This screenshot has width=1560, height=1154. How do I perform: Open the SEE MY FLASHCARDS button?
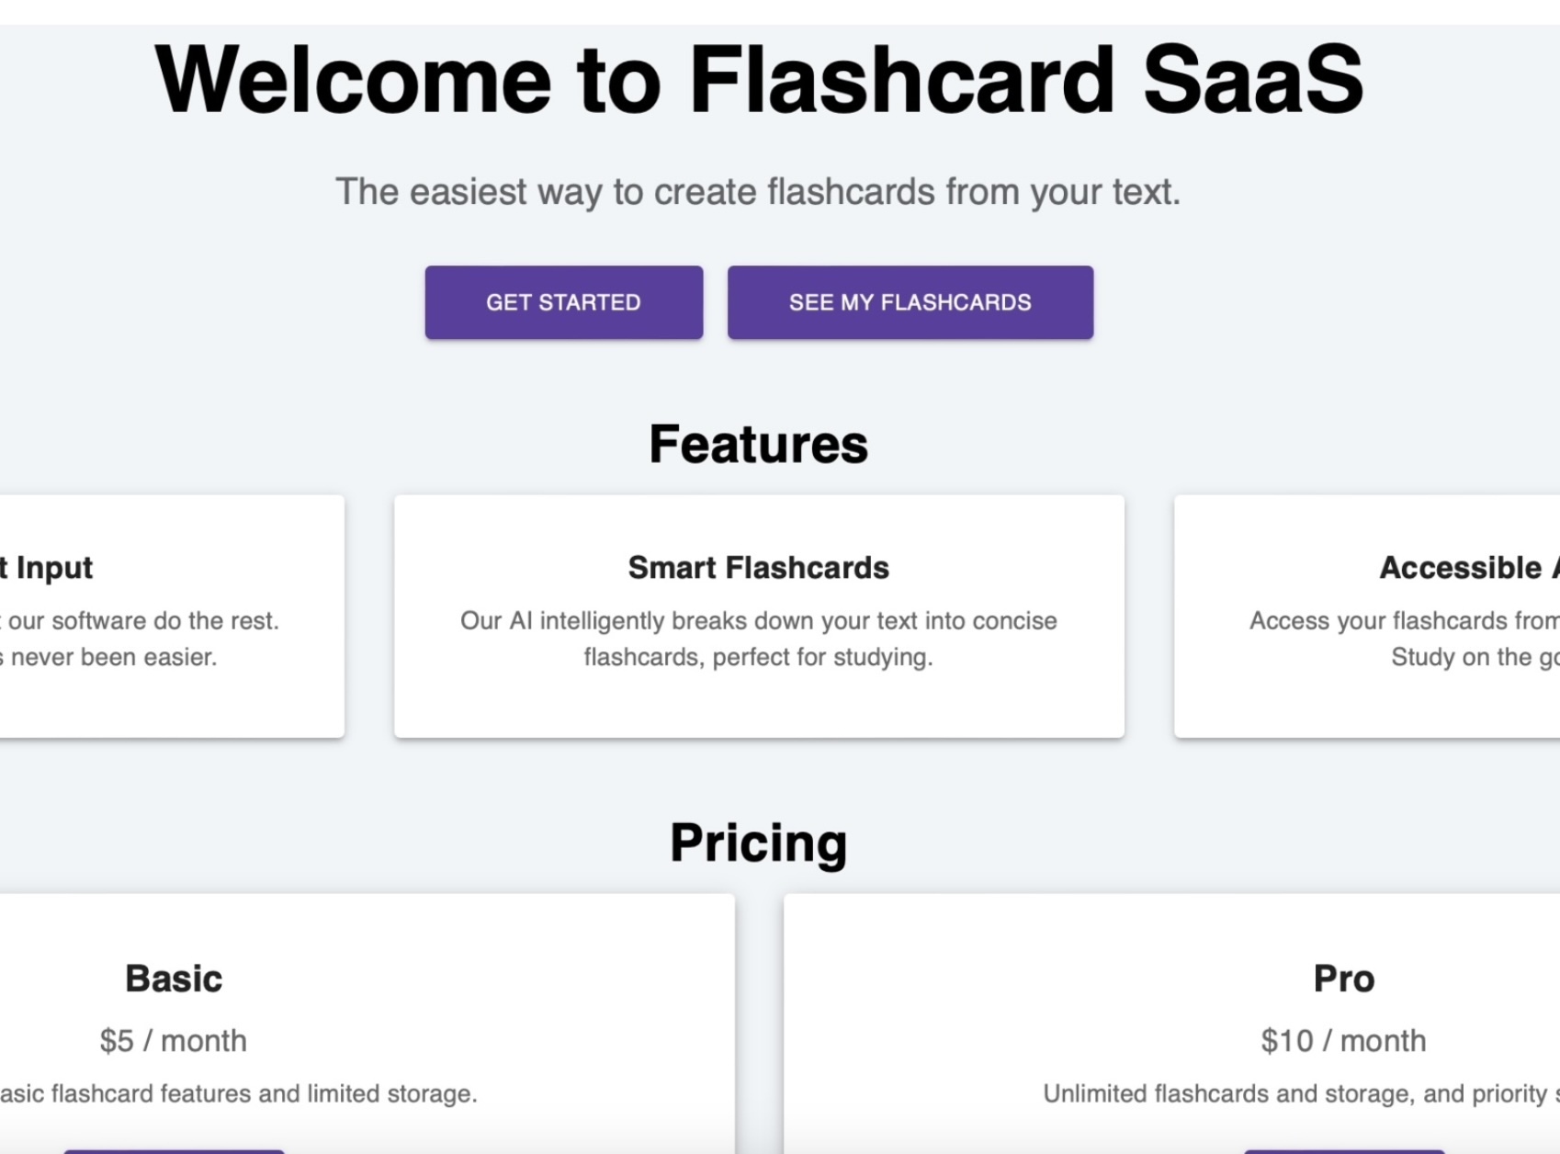(910, 302)
